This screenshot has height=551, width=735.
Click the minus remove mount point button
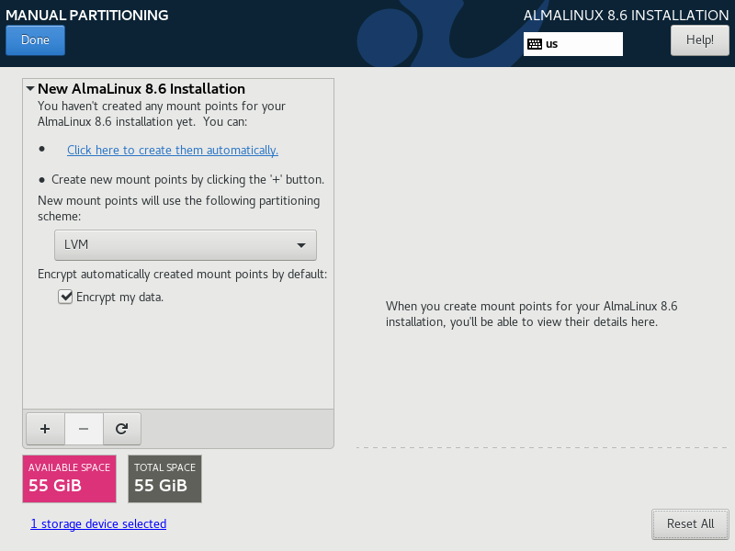tap(84, 429)
